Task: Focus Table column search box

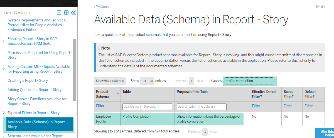Action: click(147, 107)
